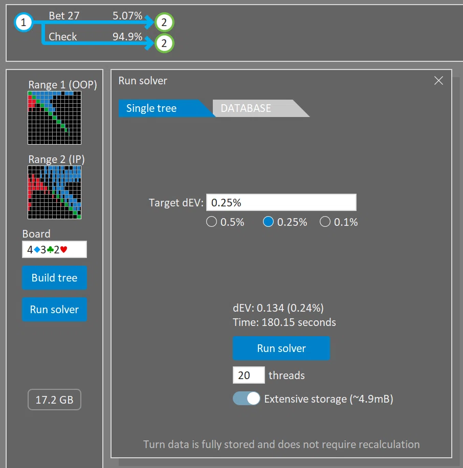Choose the 0.1% target dEV radio button
Image resolution: width=463 pixels, height=468 pixels.
tap(325, 222)
